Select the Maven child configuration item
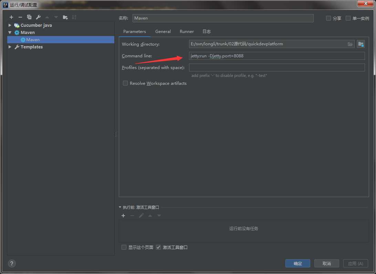 point(61,40)
